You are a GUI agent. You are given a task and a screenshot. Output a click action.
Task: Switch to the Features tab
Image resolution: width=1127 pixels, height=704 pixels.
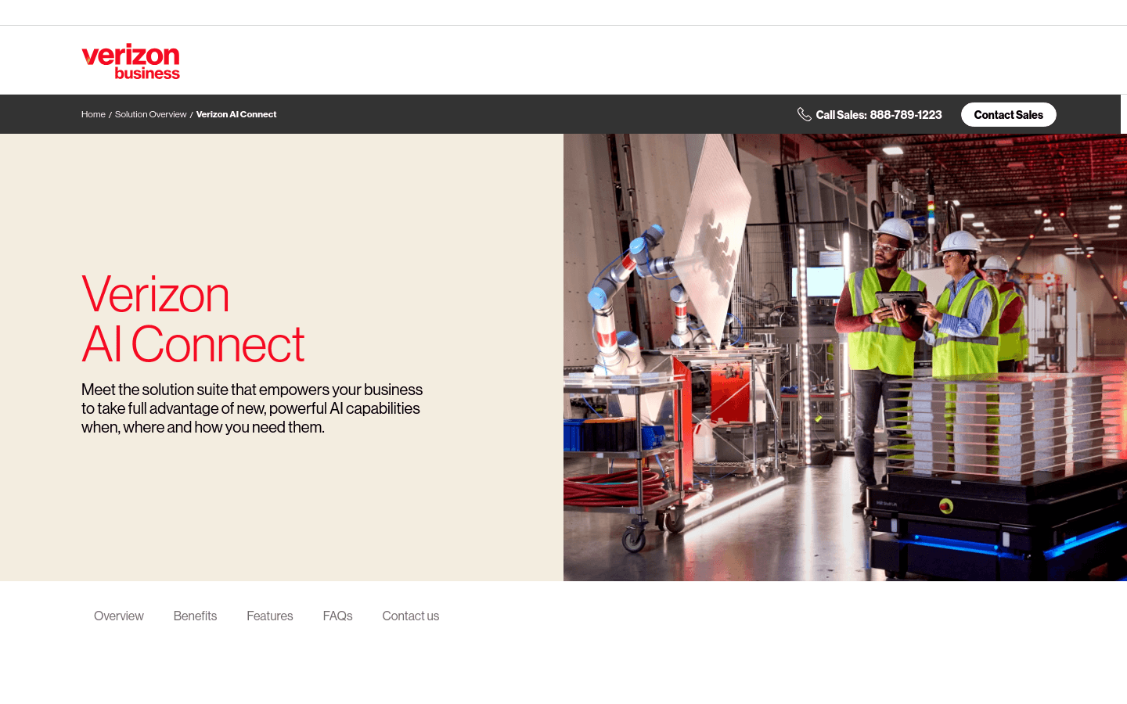click(270, 616)
